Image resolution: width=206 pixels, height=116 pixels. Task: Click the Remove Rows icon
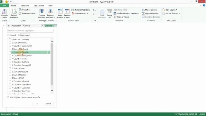tap(67, 12)
